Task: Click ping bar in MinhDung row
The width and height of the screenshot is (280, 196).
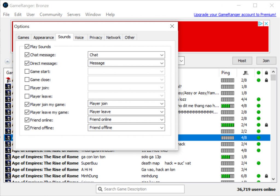Action: [227, 176]
